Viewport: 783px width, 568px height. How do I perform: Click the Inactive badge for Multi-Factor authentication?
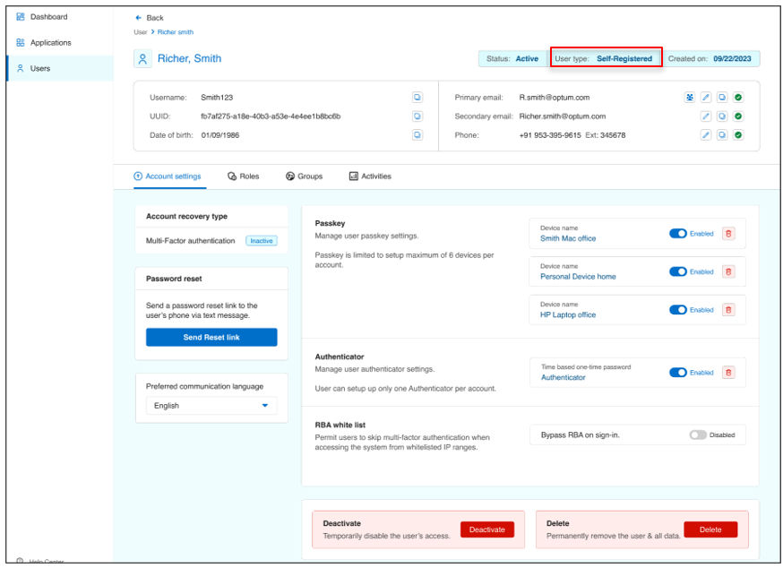coord(262,241)
